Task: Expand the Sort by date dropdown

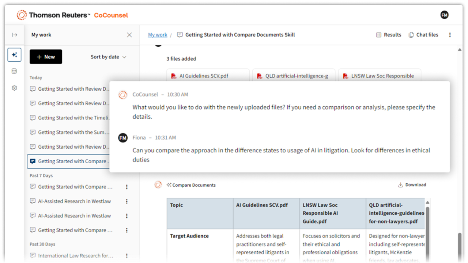Action: (108, 57)
